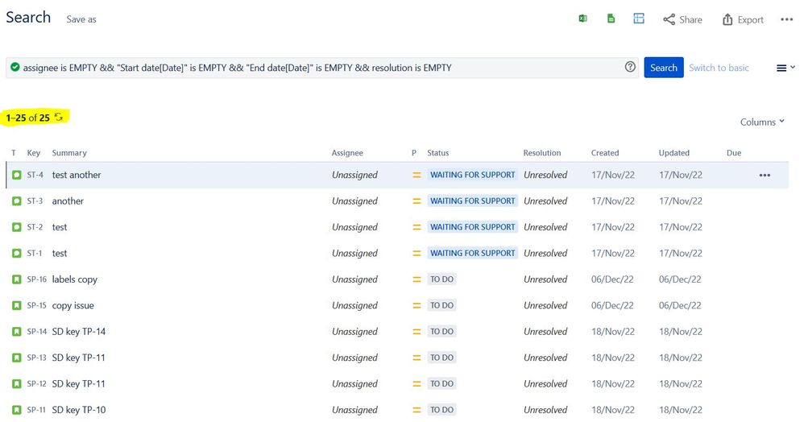Open the Export menu
Image resolution: width=804 pixels, height=422 pixels.
tap(743, 19)
